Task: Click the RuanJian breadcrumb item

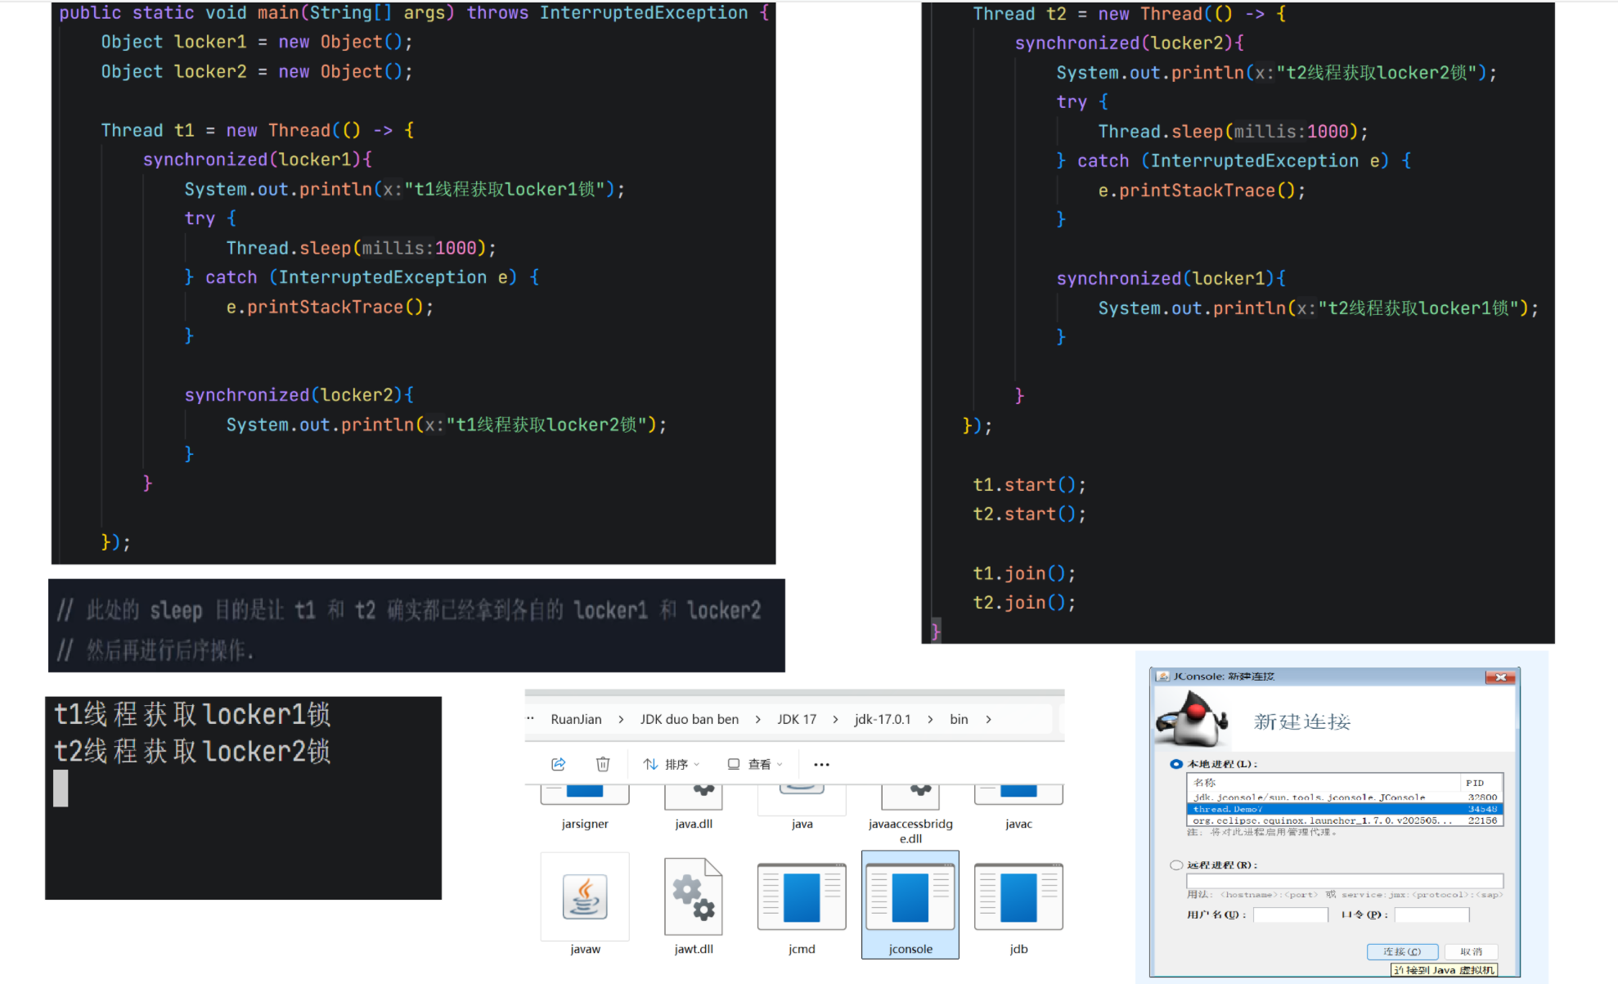Action: click(x=576, y=719)
